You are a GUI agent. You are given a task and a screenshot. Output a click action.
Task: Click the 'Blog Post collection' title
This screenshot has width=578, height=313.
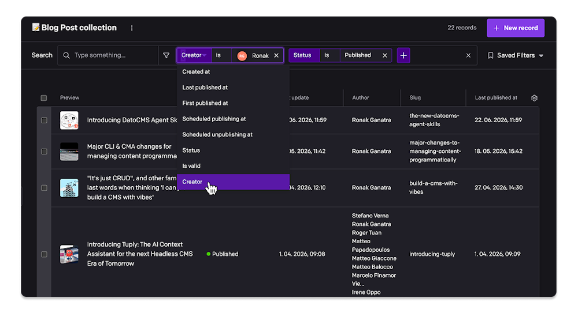(79, 28)
